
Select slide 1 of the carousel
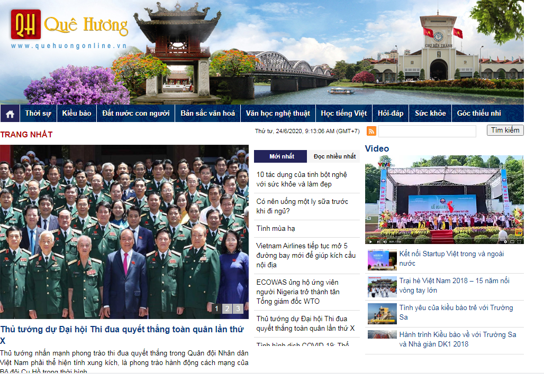tap(216, 308)
